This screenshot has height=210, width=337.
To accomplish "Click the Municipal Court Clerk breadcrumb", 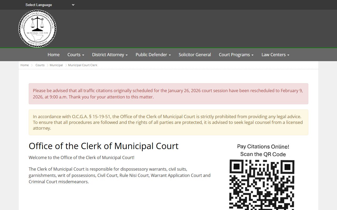I will (83, 65).
